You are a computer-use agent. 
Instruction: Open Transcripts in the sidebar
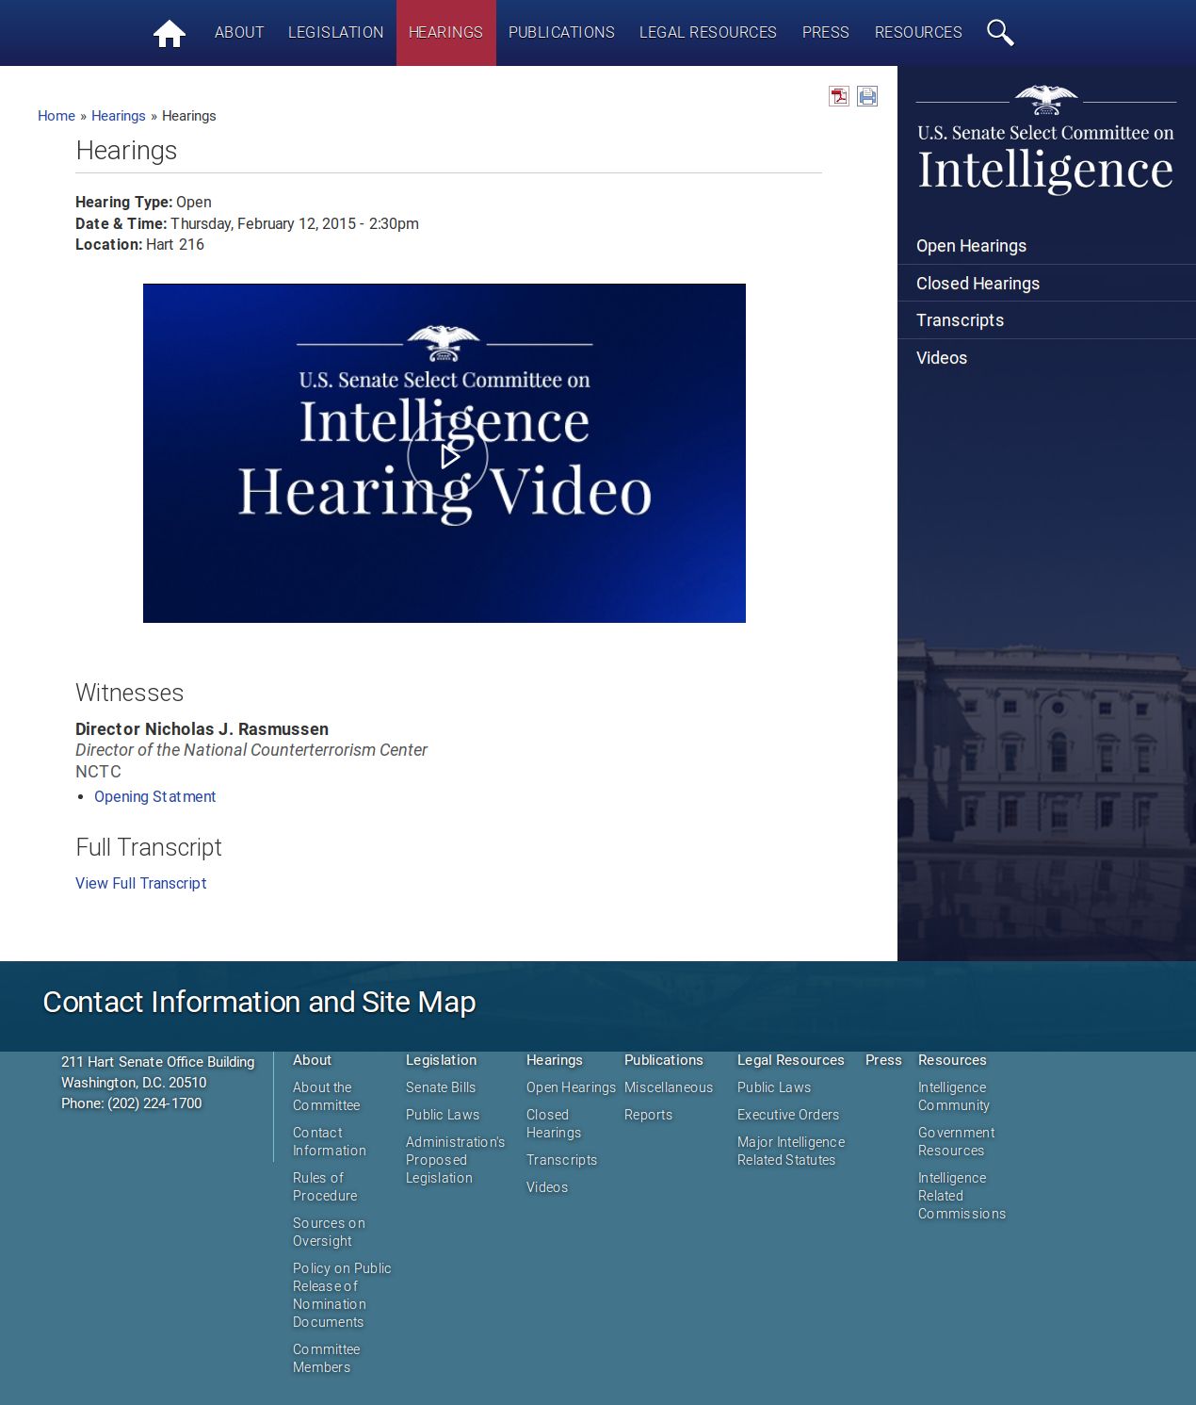[960, 320]
